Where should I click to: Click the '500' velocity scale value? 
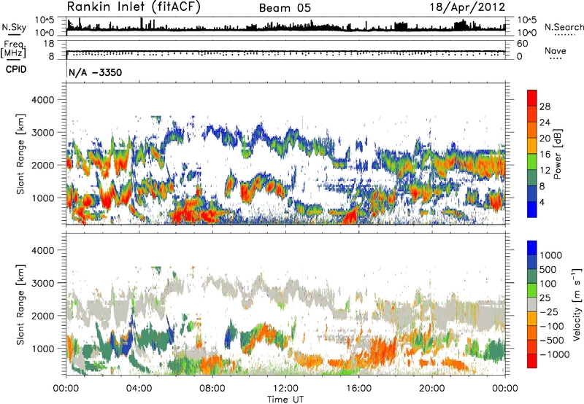click(548, 270)
